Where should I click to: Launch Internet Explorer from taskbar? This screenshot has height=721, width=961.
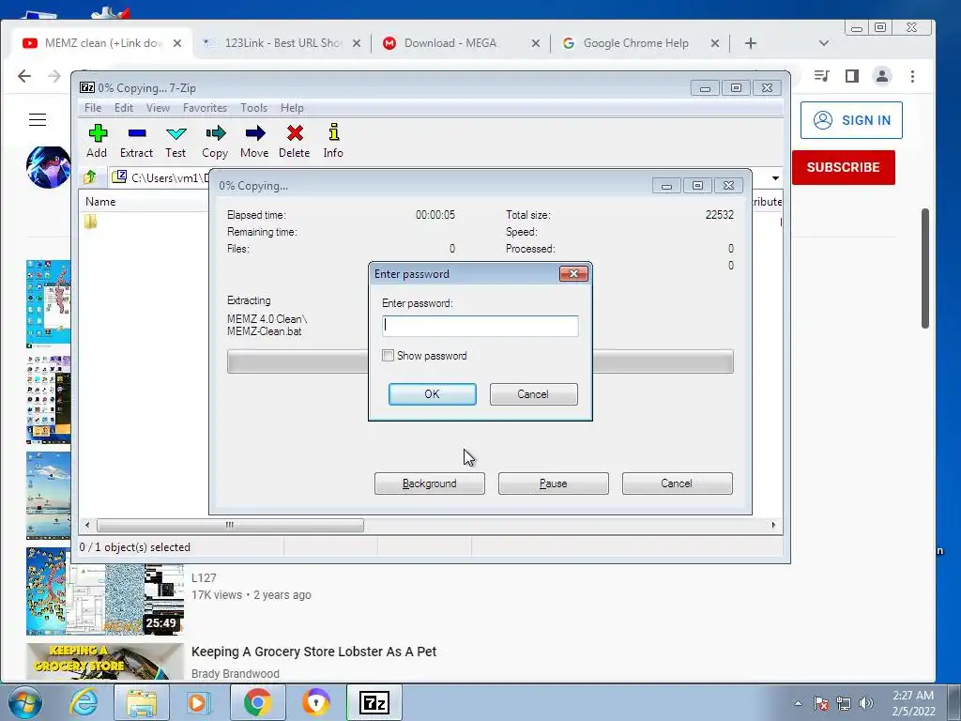84,702
